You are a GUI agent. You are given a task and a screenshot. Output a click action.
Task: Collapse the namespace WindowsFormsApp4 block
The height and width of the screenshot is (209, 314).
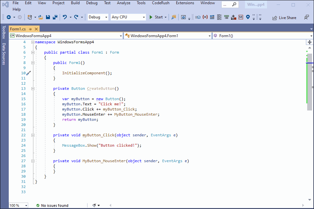click(x=33, y=42)
